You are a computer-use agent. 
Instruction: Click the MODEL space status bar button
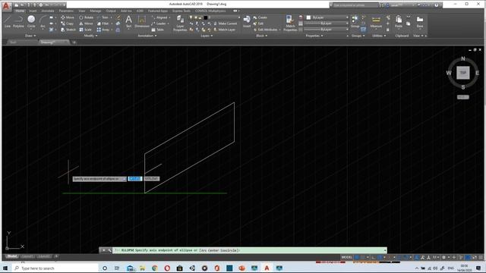(347, 257)
